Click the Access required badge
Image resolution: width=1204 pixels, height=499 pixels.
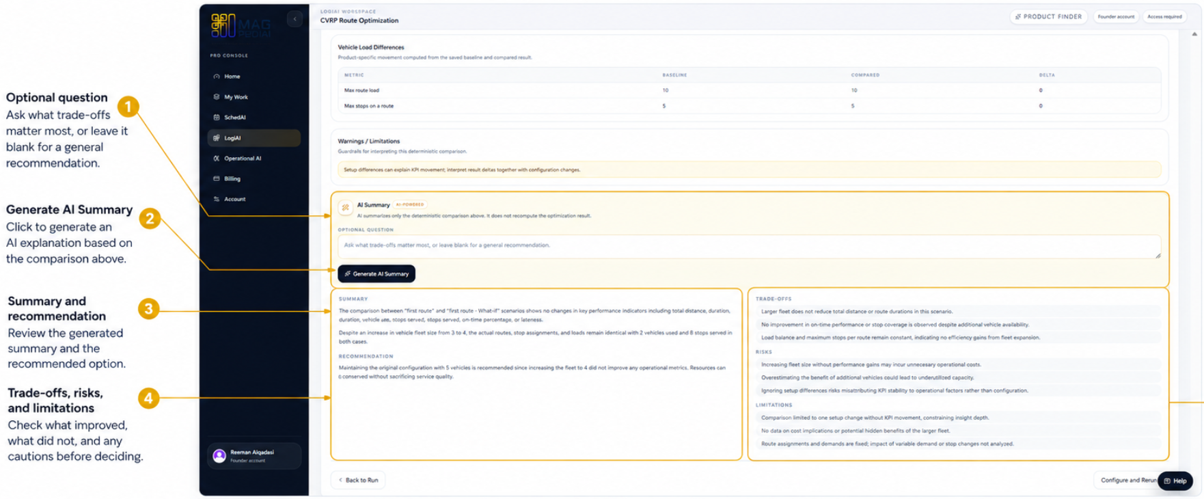tap(1164, 16)
